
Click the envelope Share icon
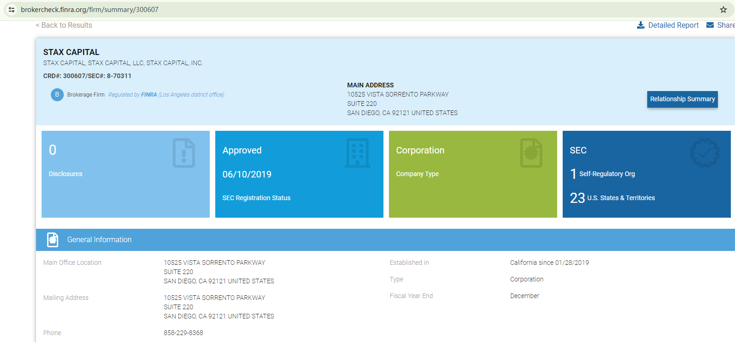point(710,25)
